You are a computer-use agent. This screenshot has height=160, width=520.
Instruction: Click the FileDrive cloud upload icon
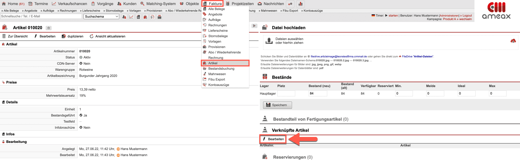(x=513, y=41)
